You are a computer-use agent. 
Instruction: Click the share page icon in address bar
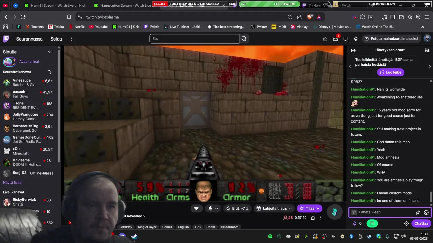click(299, 17)
